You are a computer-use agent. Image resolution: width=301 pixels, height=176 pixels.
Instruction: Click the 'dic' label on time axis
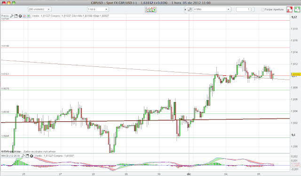[x=189, y=174]
